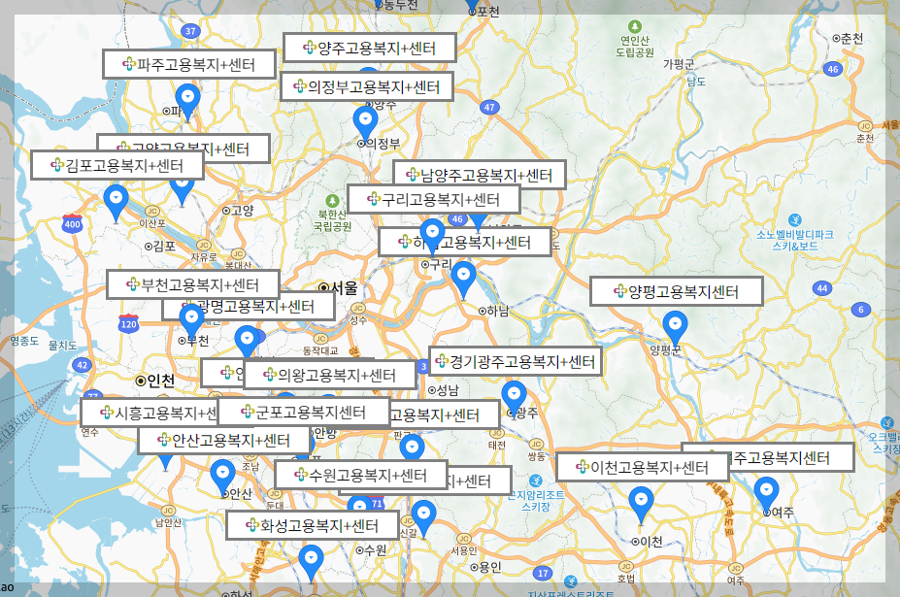Screen dimensions: 900x597
Task: Click the pin below 광명고용복지+센터 label
Action: click(x=248, y=342)
